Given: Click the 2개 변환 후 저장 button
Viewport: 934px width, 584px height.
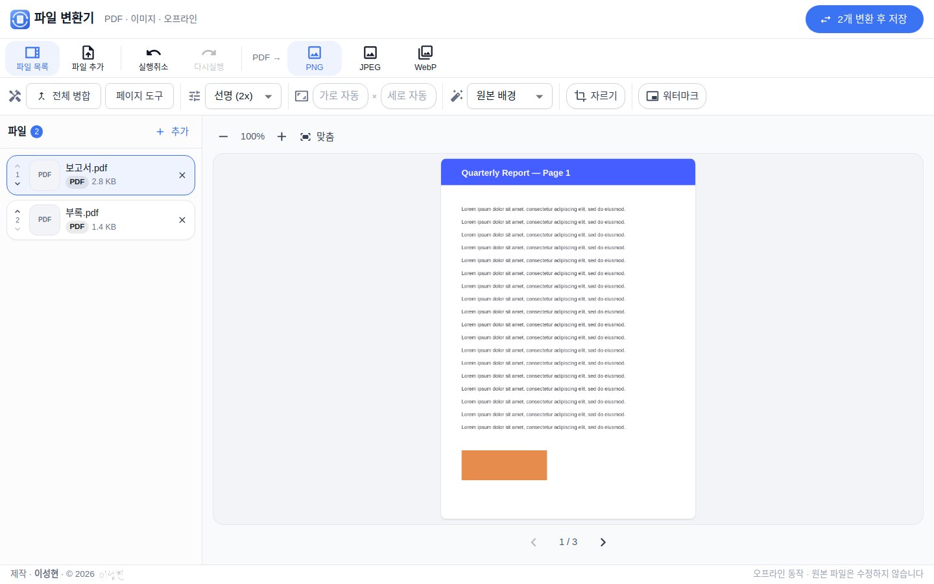Looking at the screenshot, I should [865, 19].
